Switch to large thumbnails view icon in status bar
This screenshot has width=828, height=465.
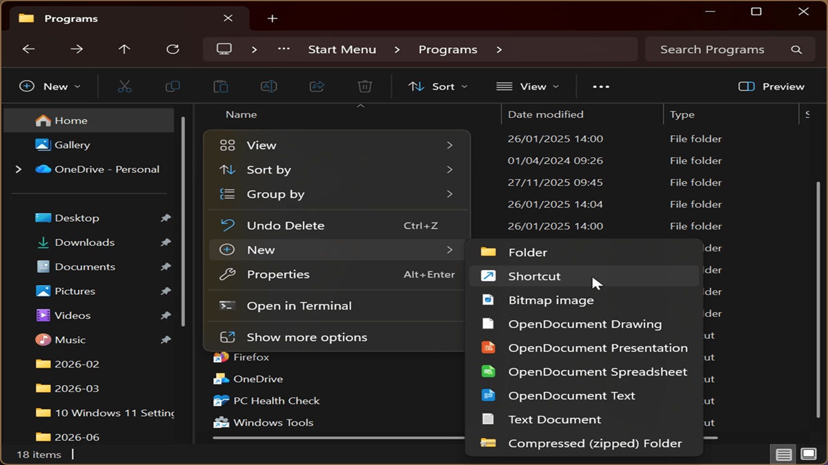pos(808,455)
